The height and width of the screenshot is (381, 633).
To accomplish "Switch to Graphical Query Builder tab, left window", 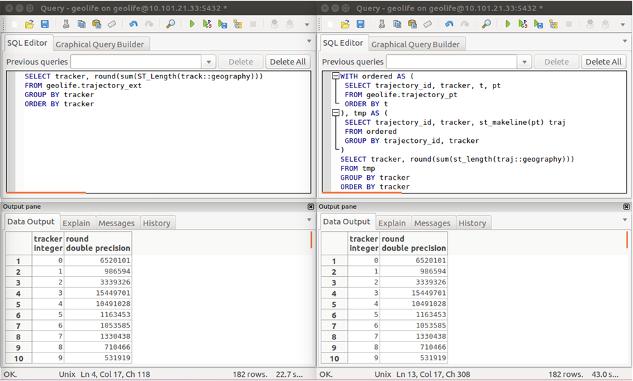I will point(100,44).
